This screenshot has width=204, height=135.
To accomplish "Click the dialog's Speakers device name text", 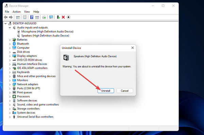I will click(x=95, y=56).
